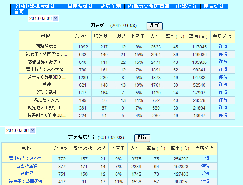Screen dimensions: 243x185
Task: Open 一周网票统计 menu item
Action: tap(78, 7)
